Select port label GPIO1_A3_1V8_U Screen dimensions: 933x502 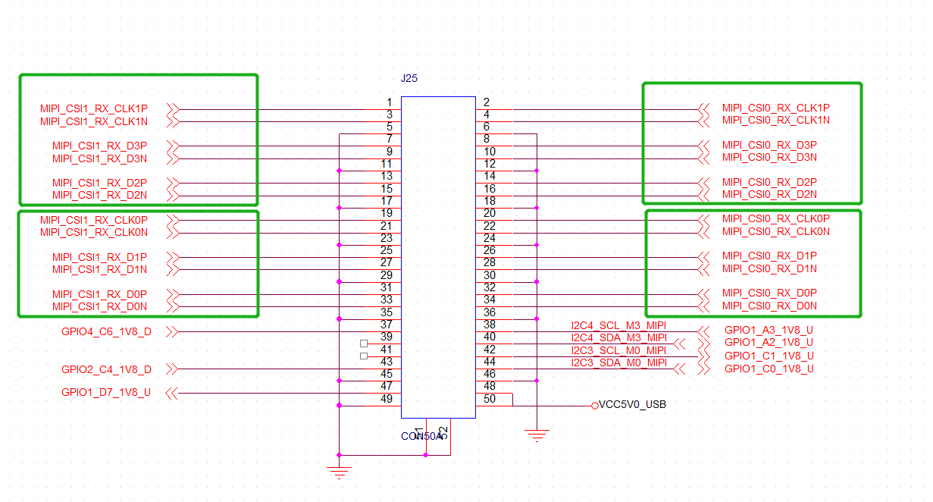tap(769, 331)
